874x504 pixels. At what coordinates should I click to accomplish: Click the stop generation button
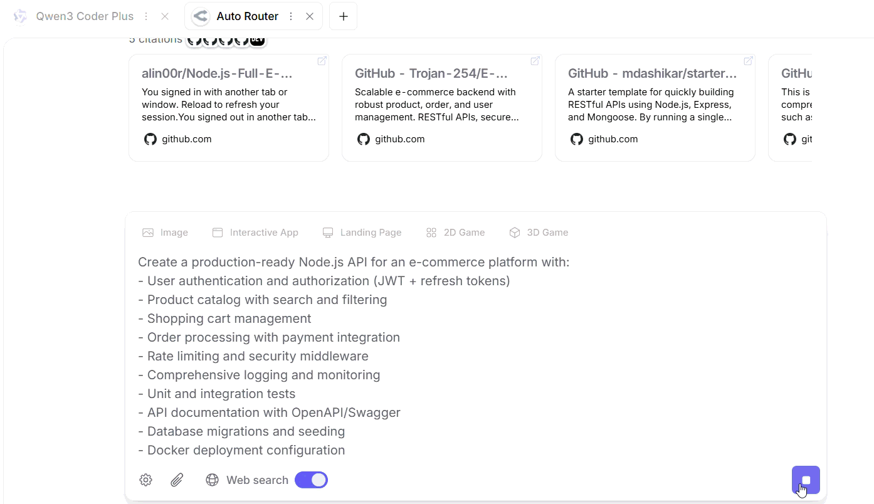806,480
